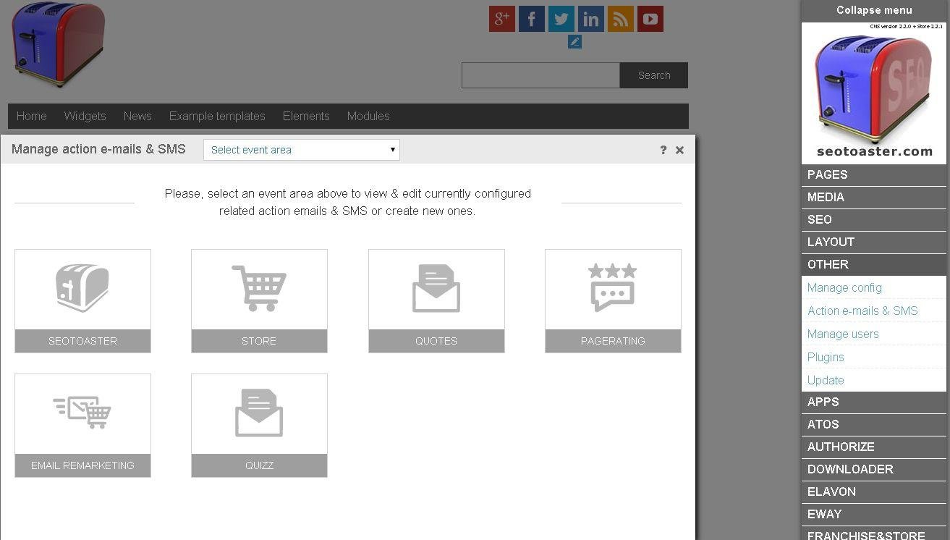Open the Select event area dropdown
This screenshot has width=950, height=540.
(301, 150)
